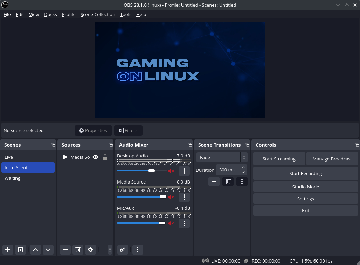Screen dimensions: 360x265
Task: Click Desktop Audio -7.0 dB value
Action: 183,156
